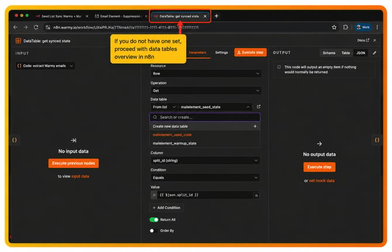Open a new browser tab with plus
The image size is (392, 252).
pos(216,16)
